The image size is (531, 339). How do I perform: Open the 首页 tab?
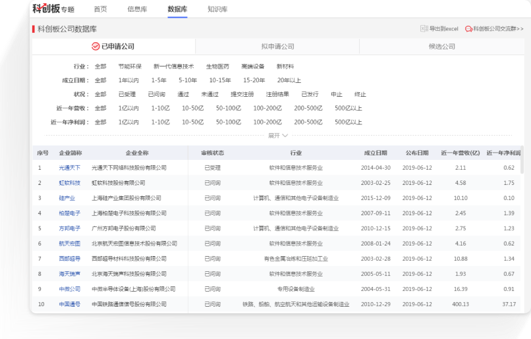tap(100, 9)
